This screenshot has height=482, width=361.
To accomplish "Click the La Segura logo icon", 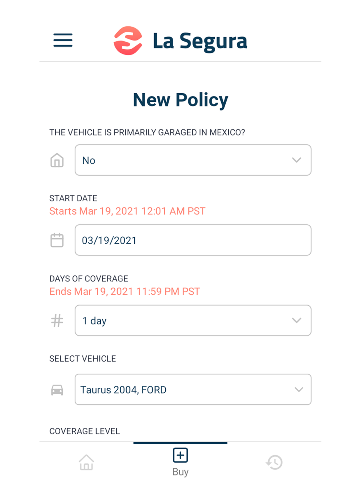I will pos(128,41).
